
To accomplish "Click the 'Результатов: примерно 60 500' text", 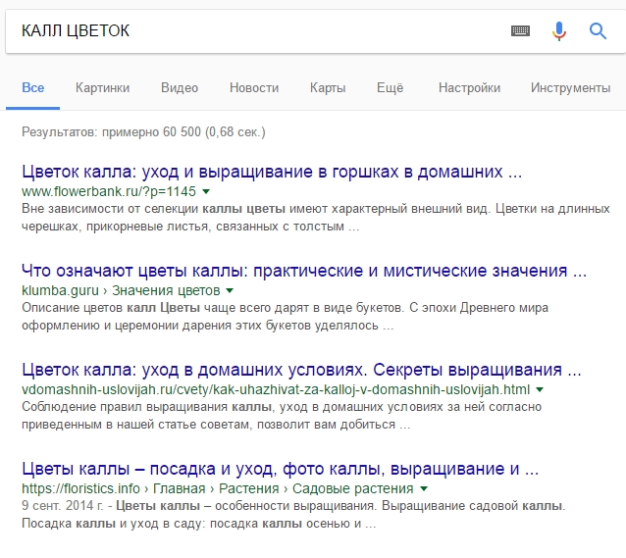I will coord(143,131).
